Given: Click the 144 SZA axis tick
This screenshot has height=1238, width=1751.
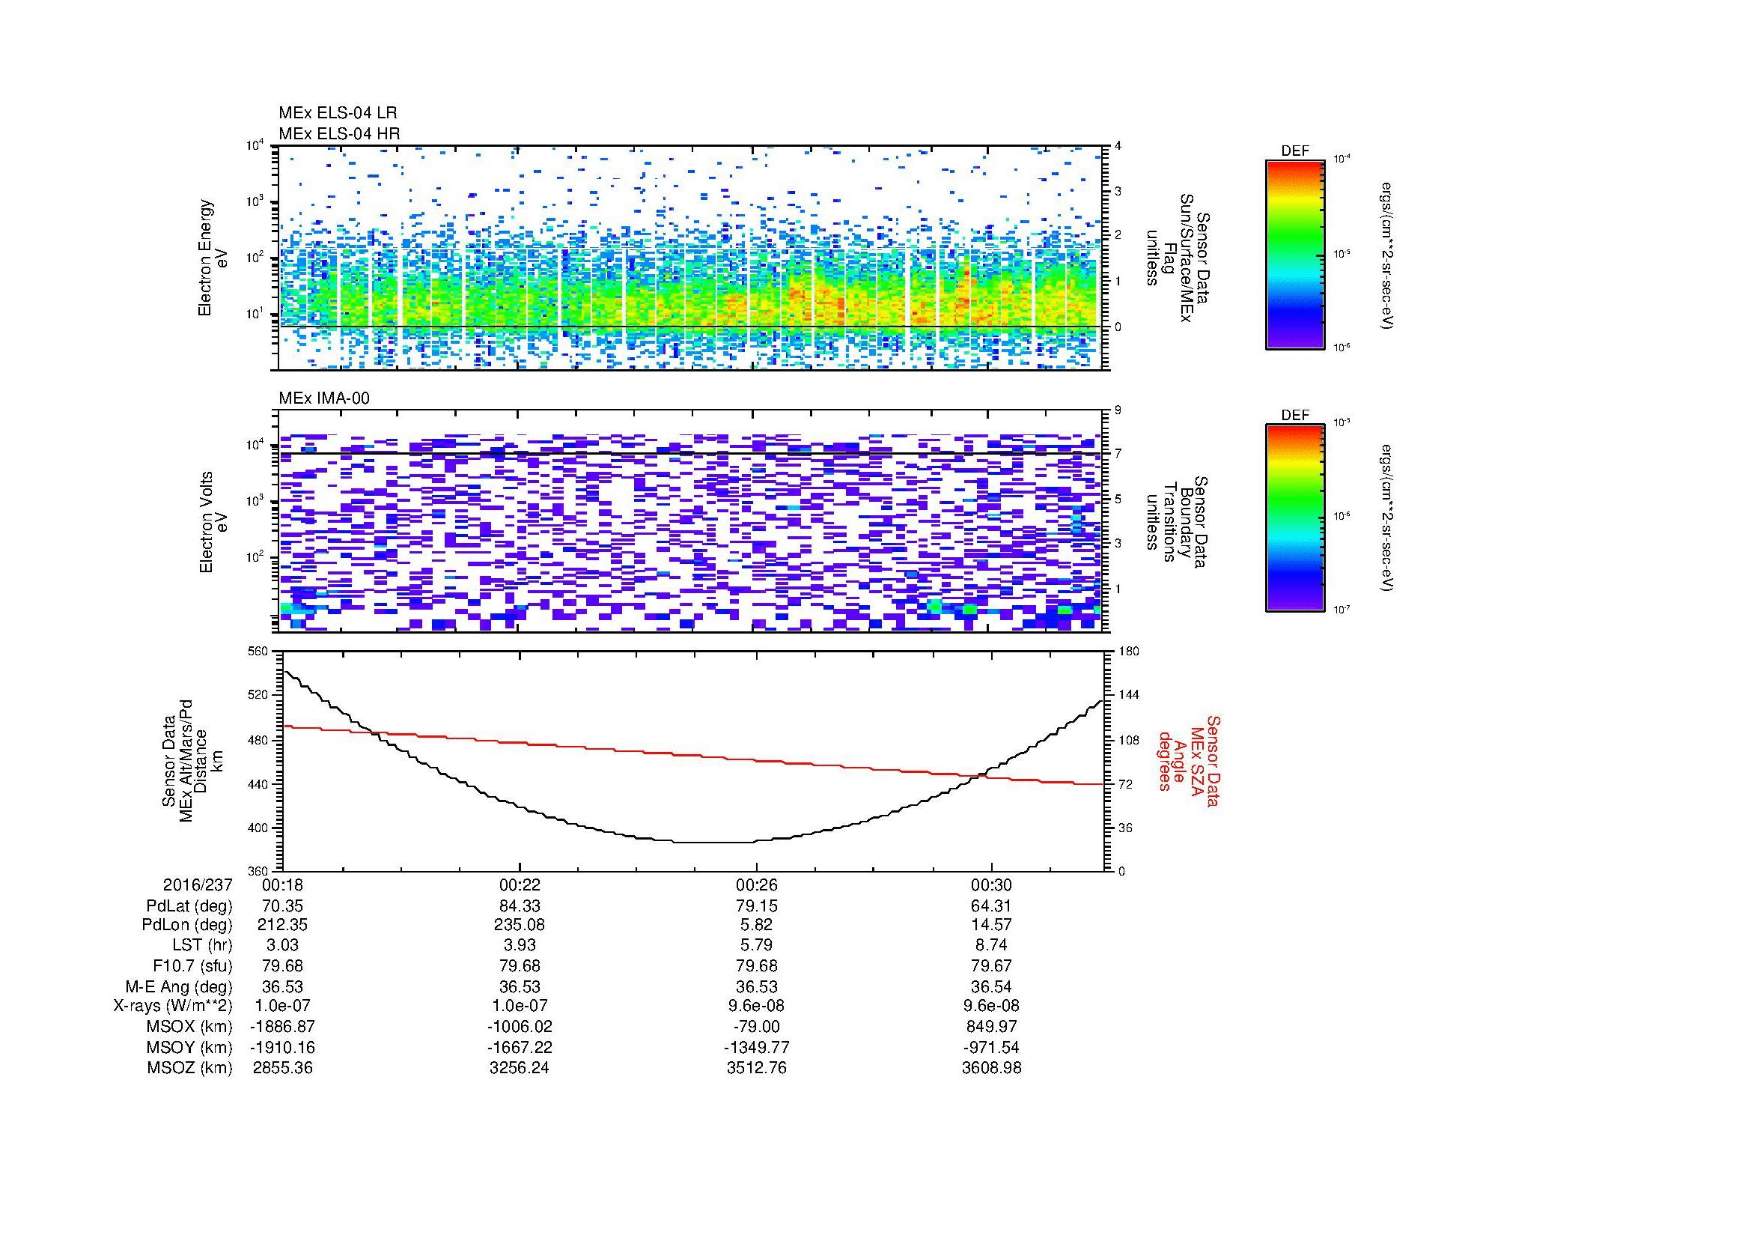Looking at the screenshot, I should (1129, 695).
